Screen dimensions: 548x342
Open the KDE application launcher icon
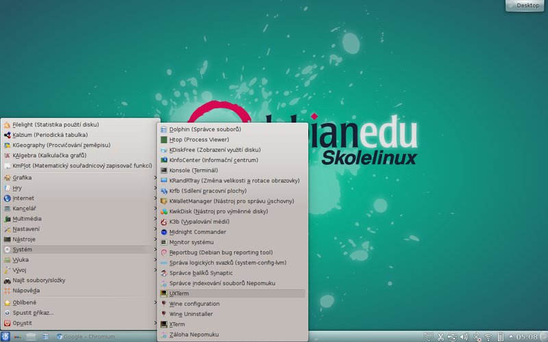[5, 337]
